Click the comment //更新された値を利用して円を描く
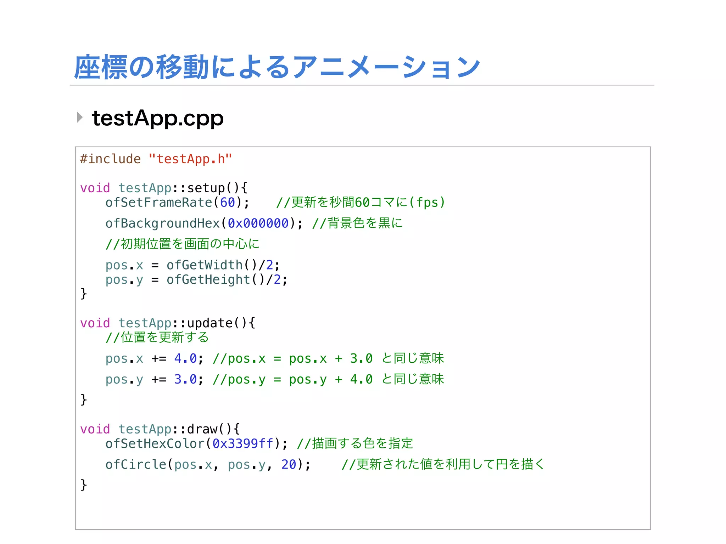This screenshot has width=726, height=544. pyautogui.click(x=443, y=464)
